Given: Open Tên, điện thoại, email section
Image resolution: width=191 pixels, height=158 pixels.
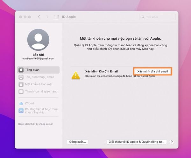Looking at the screenshot, I should [x=38, y=77].
